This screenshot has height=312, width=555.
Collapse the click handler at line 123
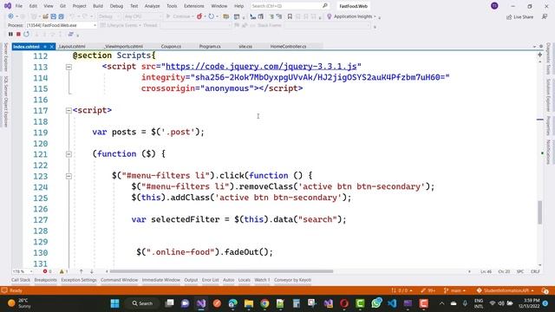[69, 176]
